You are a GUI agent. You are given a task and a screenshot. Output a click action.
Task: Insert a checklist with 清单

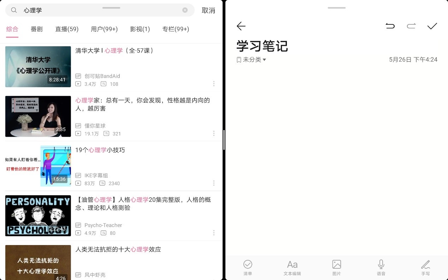coord(248,268)
